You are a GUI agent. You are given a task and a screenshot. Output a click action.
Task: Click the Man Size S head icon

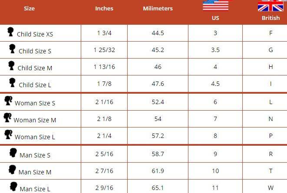13,153
